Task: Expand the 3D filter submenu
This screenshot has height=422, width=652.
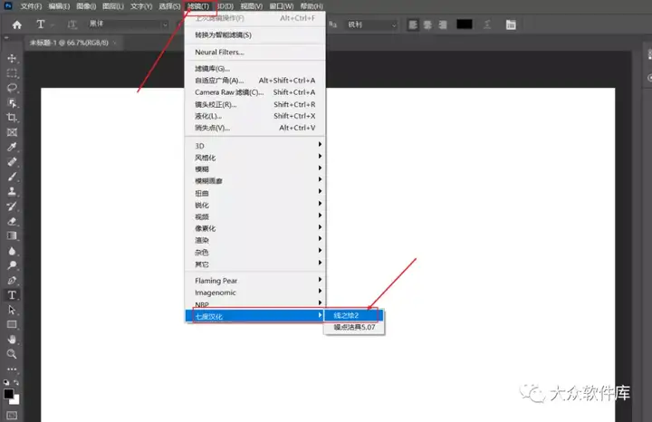Action: pos(254,146)
